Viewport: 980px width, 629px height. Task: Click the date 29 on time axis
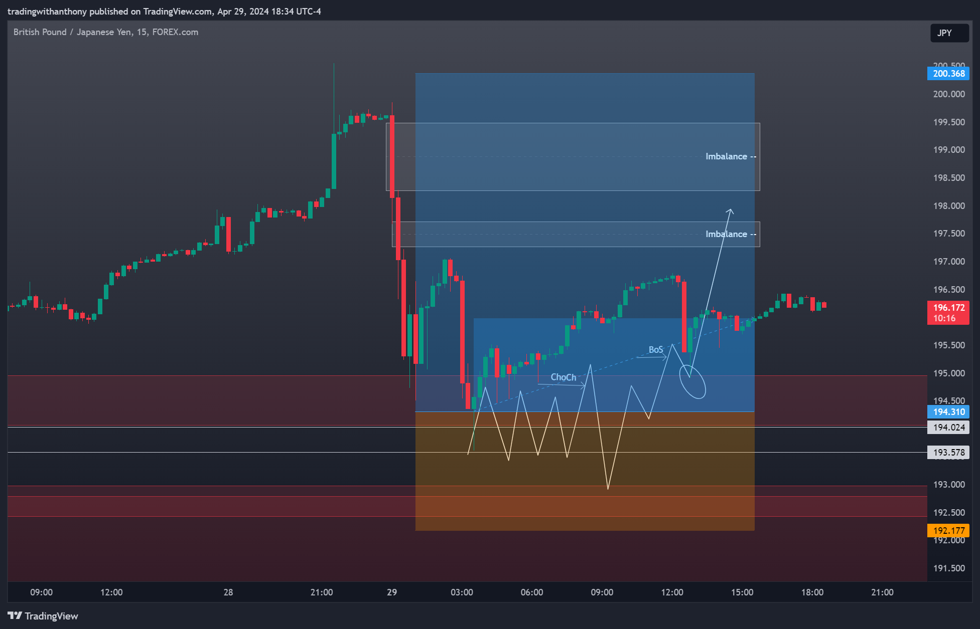(392, 592)
